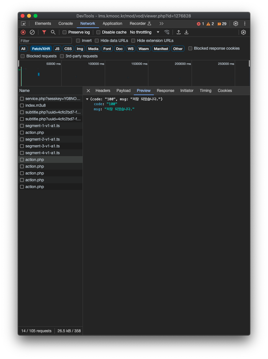Tick 3rd-party requests checkbox

(62, 56)
